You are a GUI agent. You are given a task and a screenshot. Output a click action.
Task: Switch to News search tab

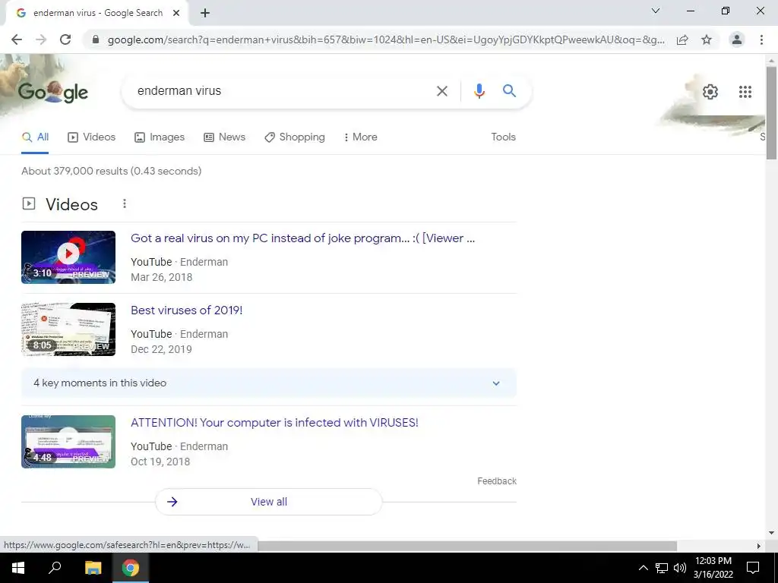[x=224, y=137]
